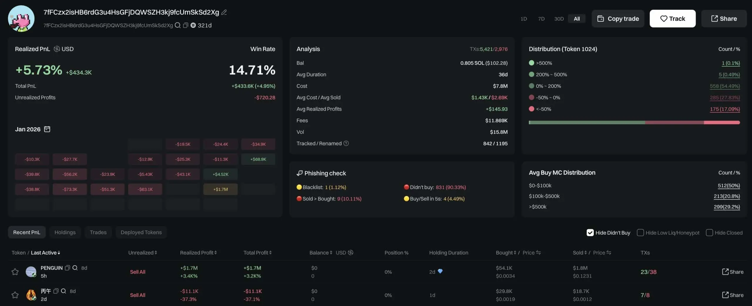Sort by Last Active arrow

tap(59, 253)
